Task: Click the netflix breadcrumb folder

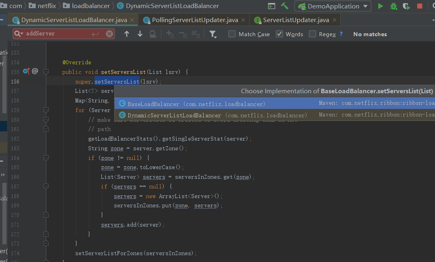Action: point(42,6)
